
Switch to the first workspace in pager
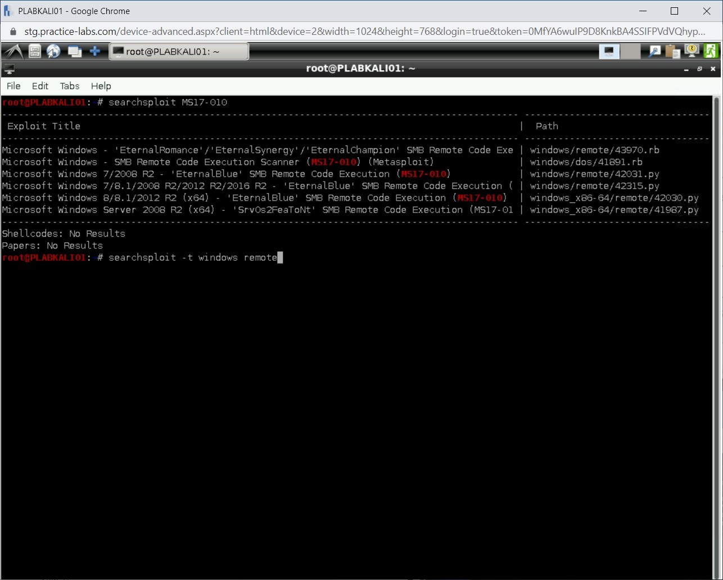[609, 52]
